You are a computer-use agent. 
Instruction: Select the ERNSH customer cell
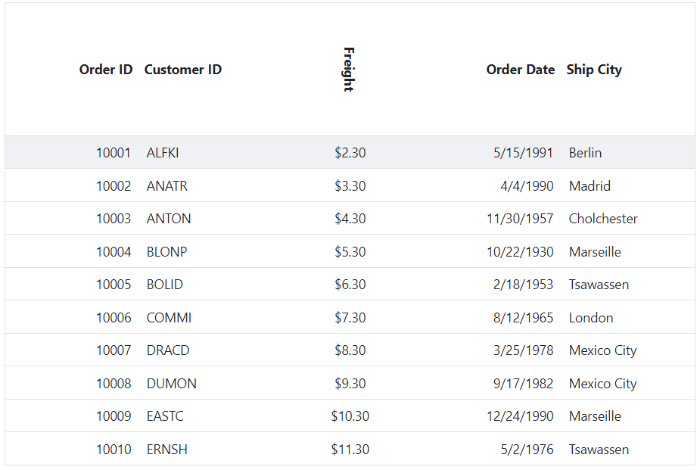tap(167, 449)
